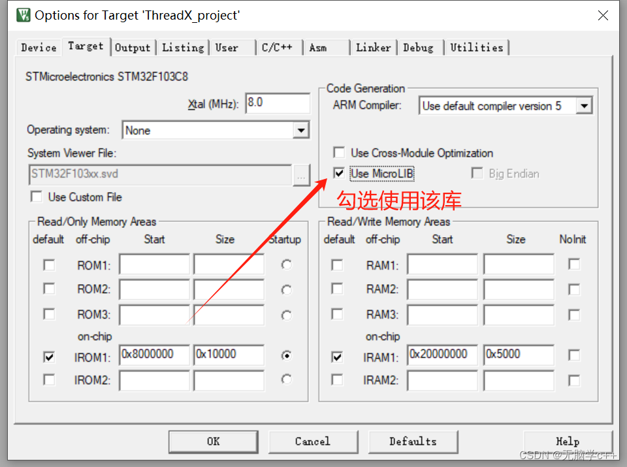Enable NoInit for IRAM2
Image resolution: width=627 pixels, height=467 pixels.
(574, 380)
